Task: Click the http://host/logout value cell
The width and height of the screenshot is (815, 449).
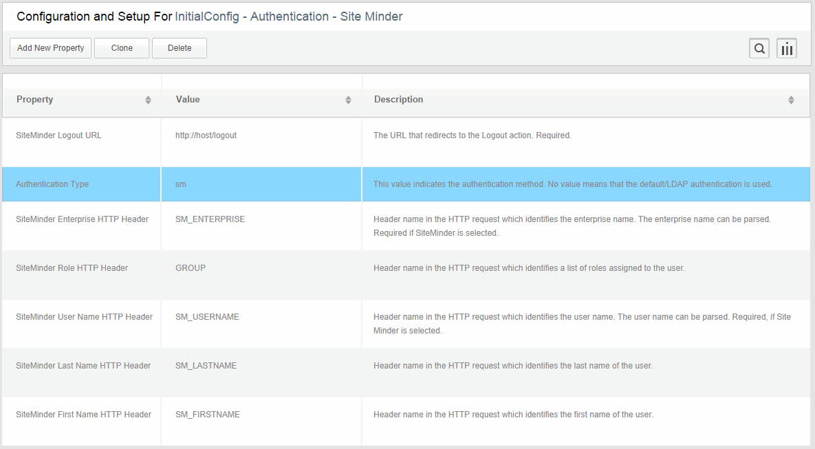Action: [x=206, y=135]
